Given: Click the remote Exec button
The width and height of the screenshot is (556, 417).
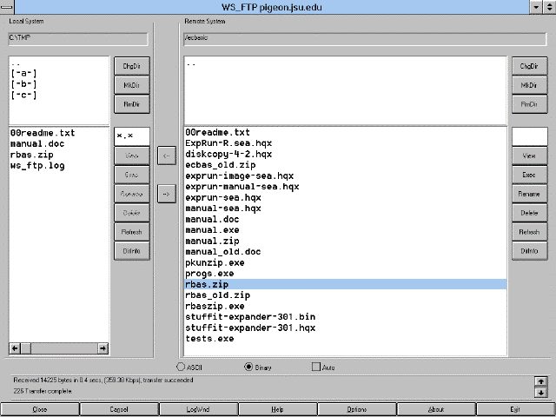Looking at the screenshot, I should coord(529,175).
